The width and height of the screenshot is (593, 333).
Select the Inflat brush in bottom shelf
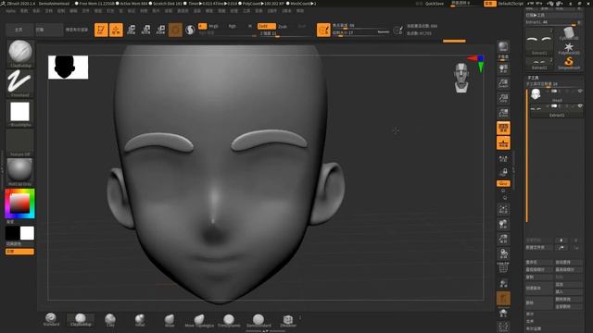click(140, 320)
